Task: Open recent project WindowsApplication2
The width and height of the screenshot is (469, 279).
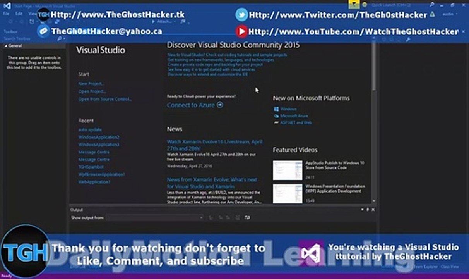Action: pyautogui.click(x=99, y=137)
